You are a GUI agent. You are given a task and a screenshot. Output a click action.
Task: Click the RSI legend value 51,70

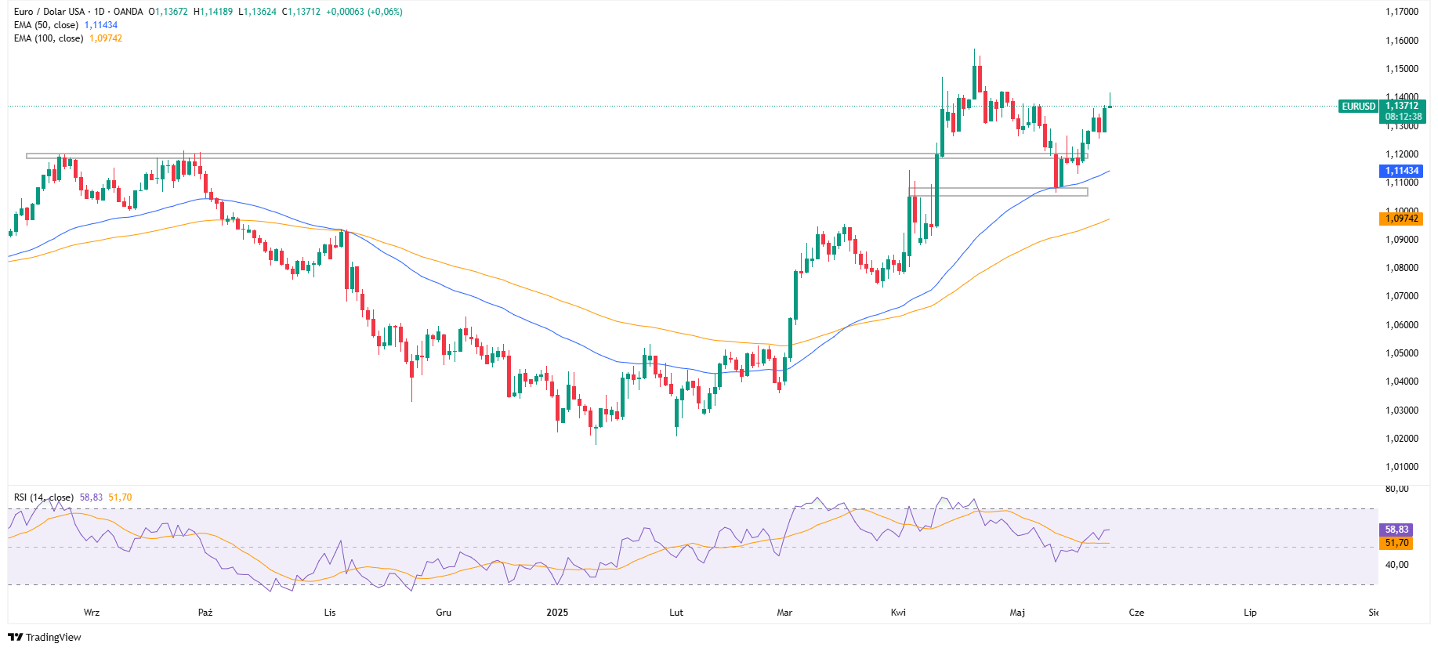tap(120, 497)
